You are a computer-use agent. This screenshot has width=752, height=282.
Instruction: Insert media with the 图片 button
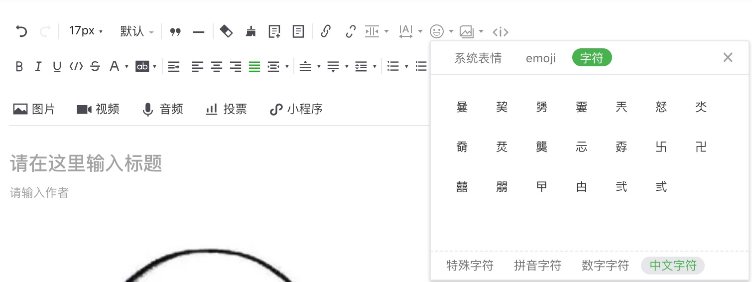tap(34, 109)
